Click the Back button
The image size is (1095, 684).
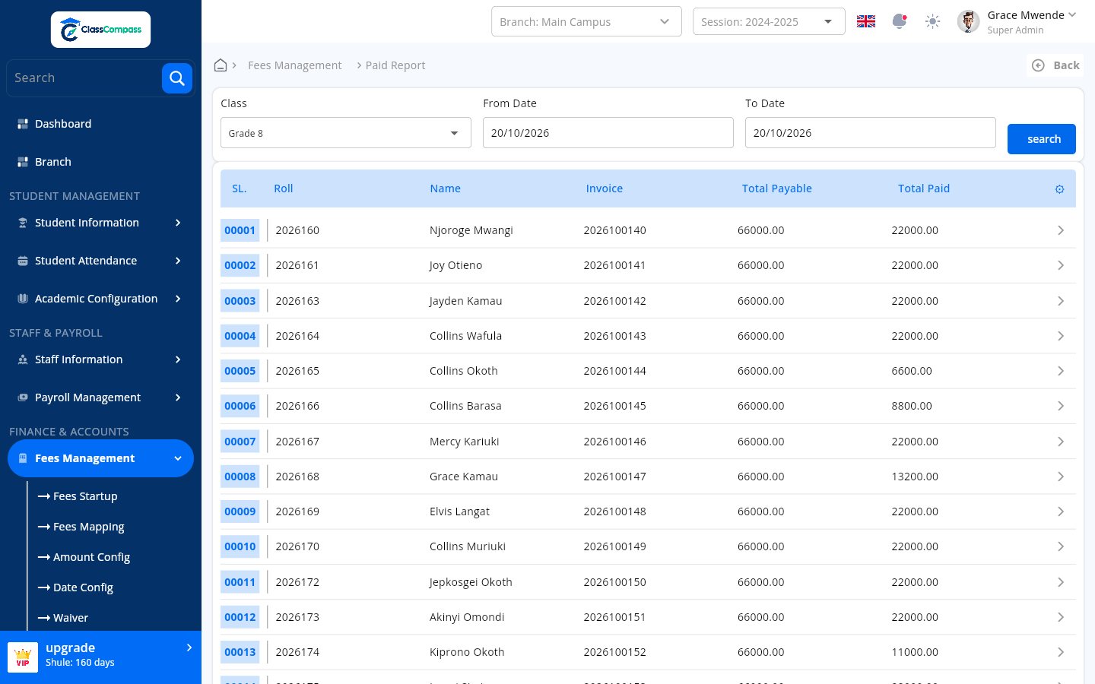pyautogui.click(x=1055, y=65)
